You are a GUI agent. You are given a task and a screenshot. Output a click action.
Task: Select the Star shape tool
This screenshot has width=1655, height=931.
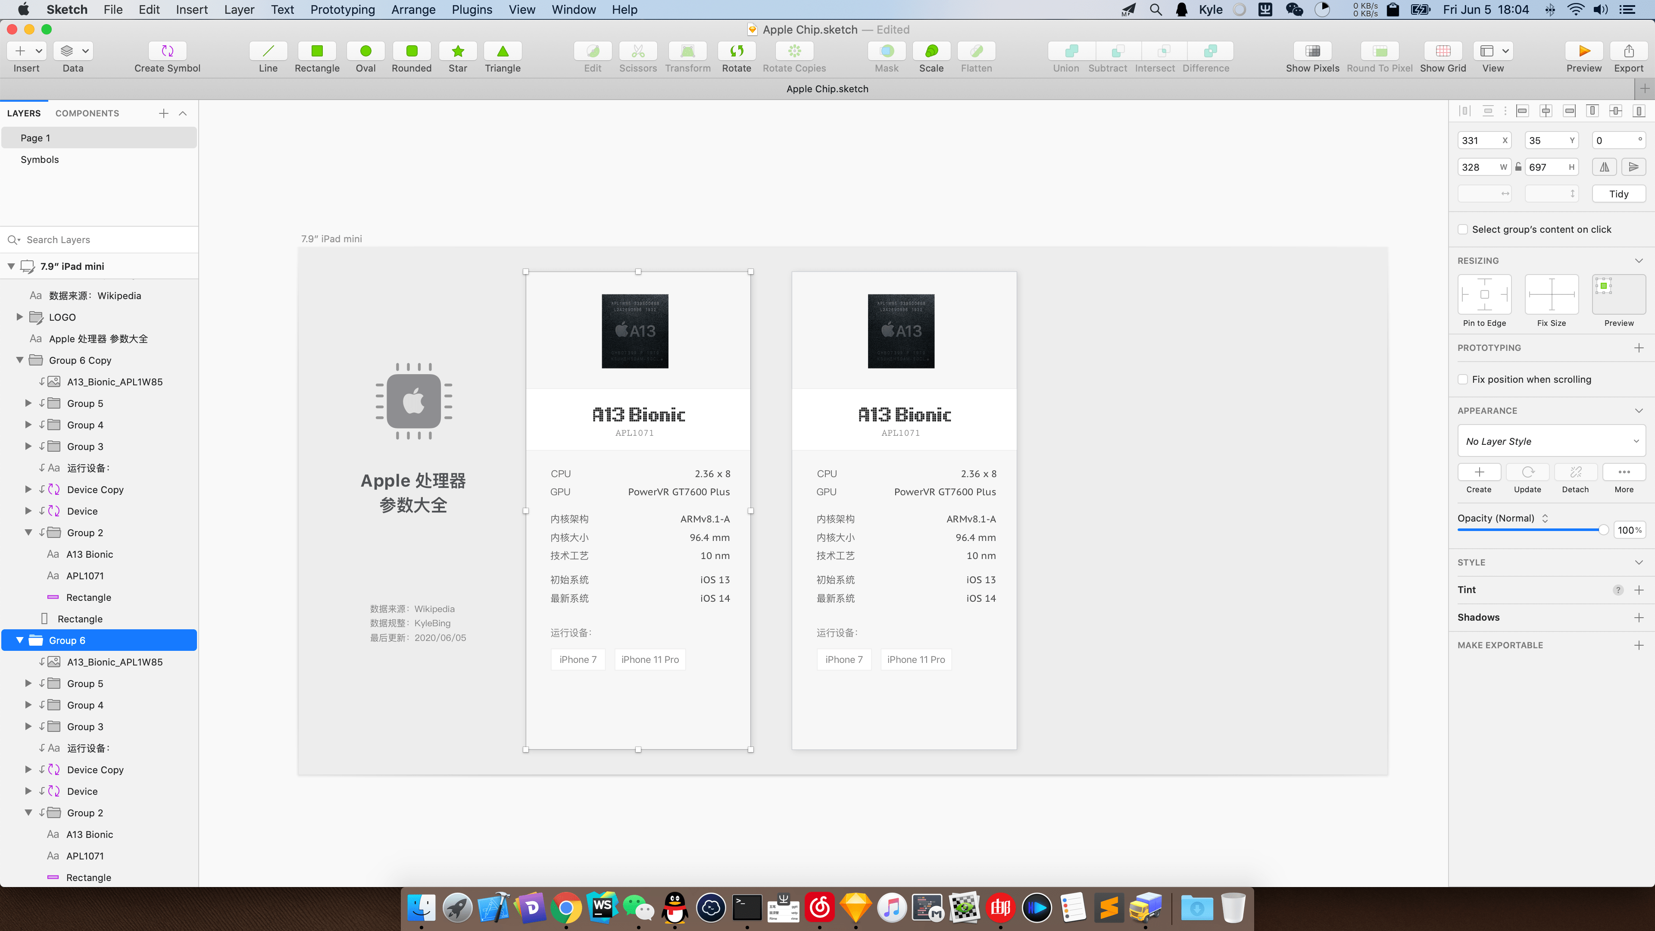point(457,51)
